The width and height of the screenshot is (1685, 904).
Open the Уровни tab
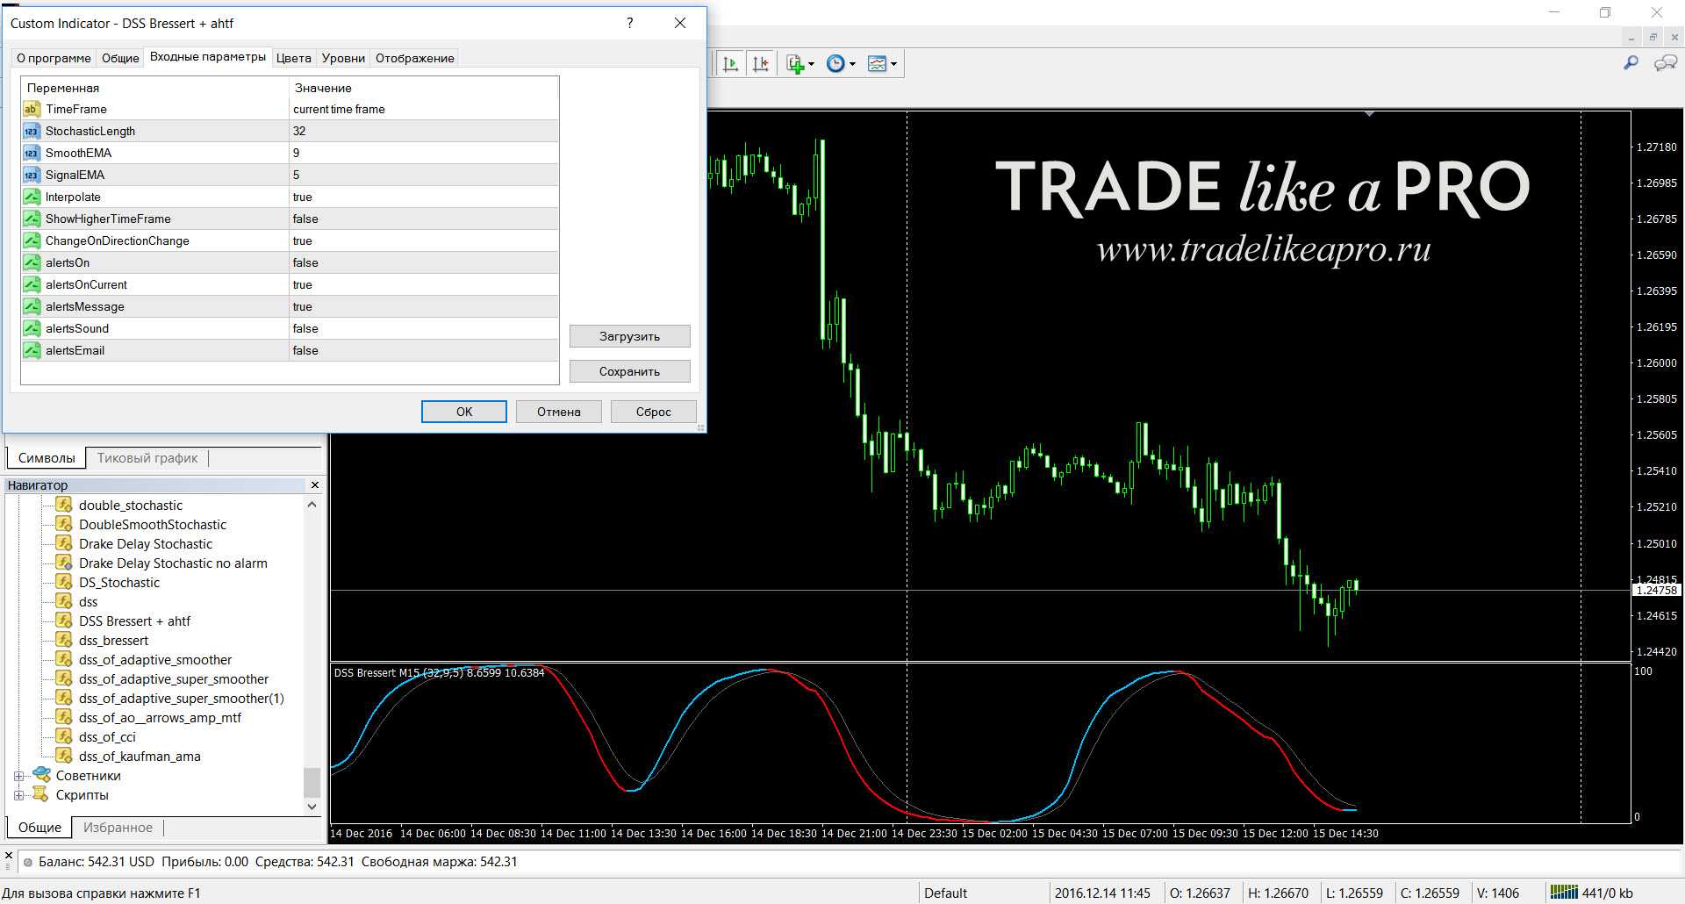[343, 58]
